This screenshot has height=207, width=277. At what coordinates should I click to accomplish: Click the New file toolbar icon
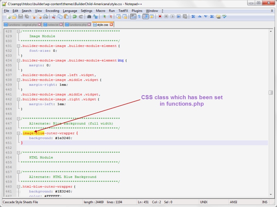click(x=8, y=17)
